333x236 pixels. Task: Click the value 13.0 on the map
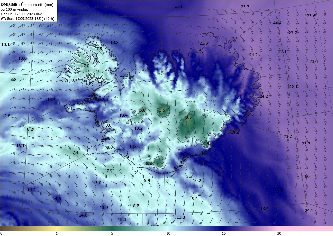[x=97, y=183]
